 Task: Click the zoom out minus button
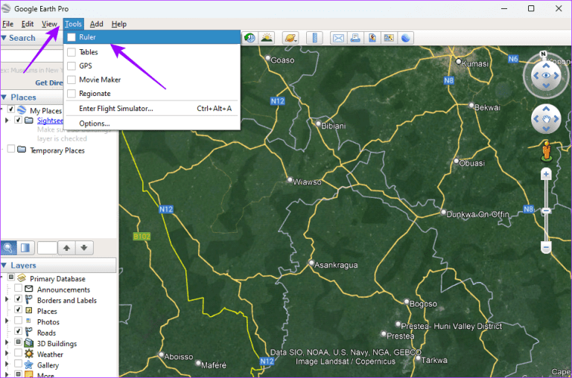[x=546, y=248]
